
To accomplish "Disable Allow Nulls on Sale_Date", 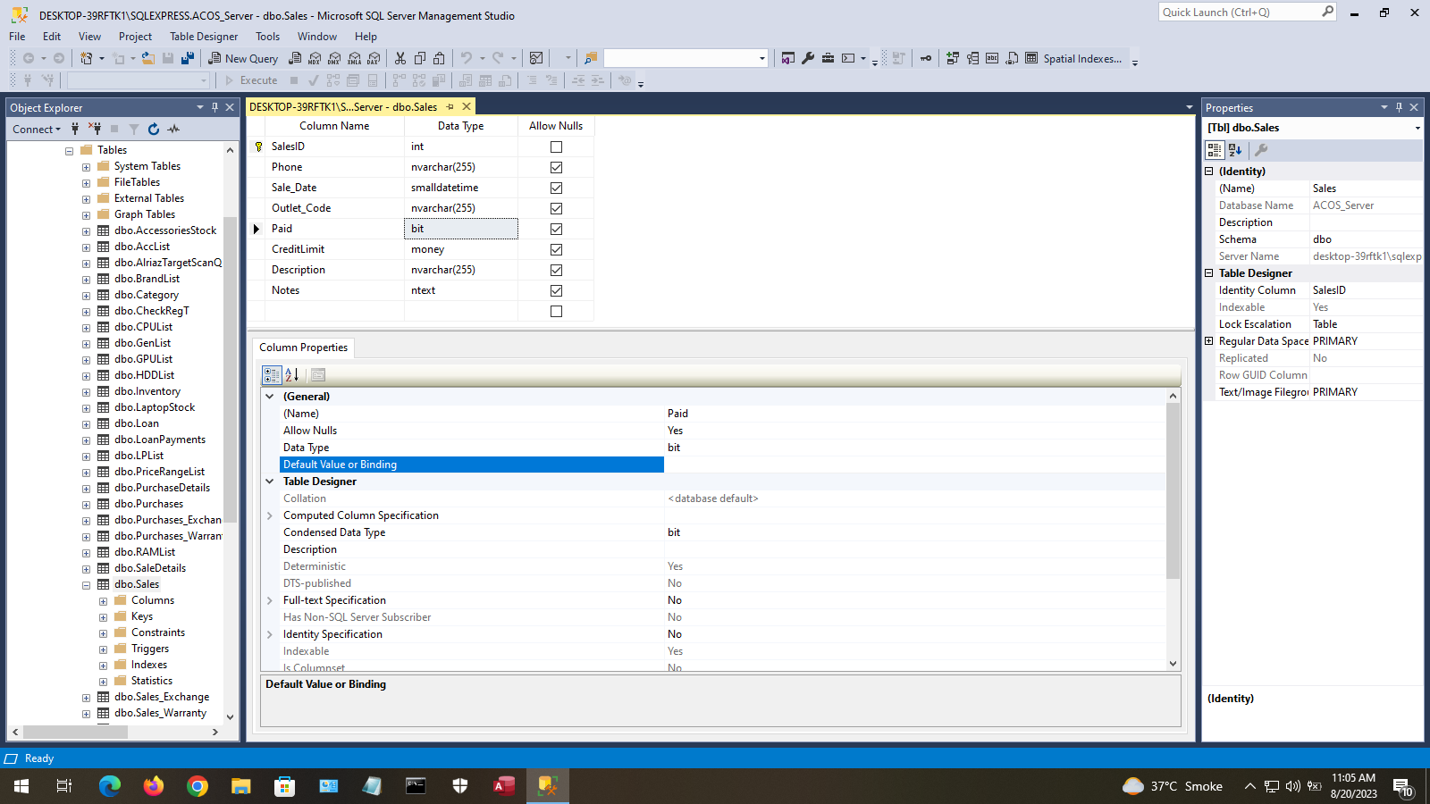I will pos(556,188).
